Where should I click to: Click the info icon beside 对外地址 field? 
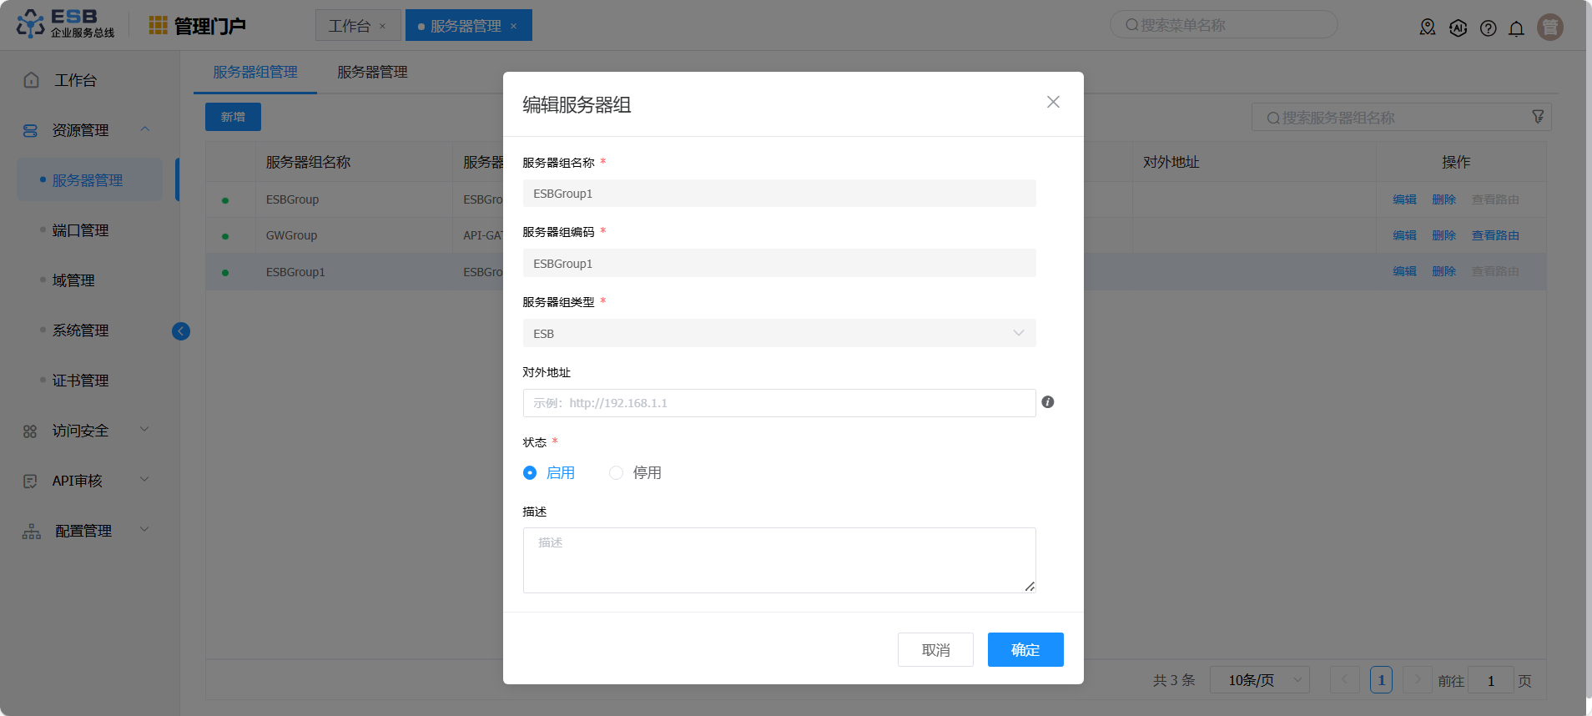pos(1048,402)
